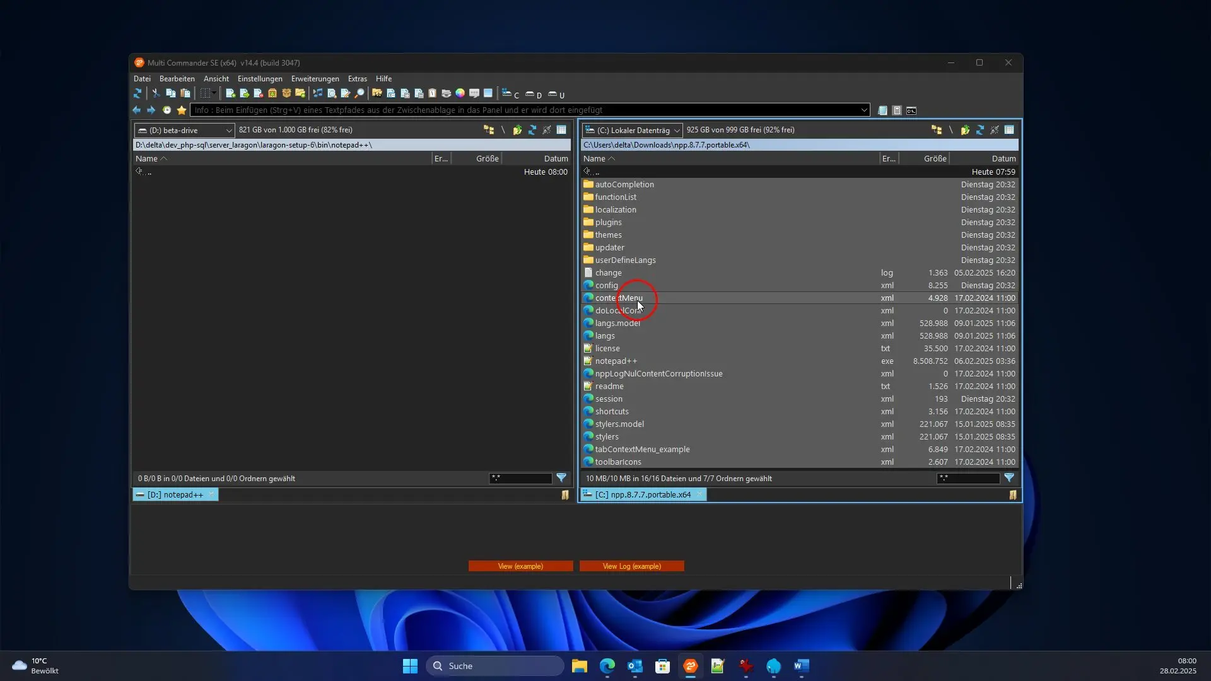Click the printer-like toolbar icon
This screenshot has width=1211, height=681.
tap(447, 93)
